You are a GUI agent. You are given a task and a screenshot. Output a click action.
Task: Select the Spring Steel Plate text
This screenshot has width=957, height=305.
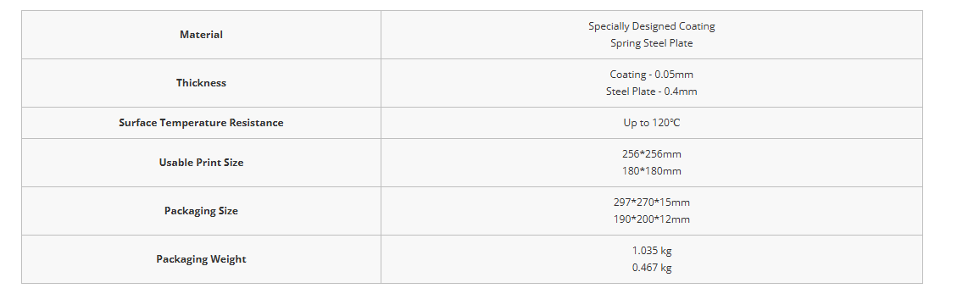(651, 43)
